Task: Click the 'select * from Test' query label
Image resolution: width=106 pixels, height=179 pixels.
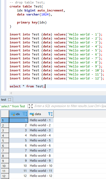Action: (13, 106)
